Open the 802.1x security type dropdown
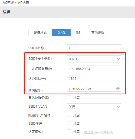135x139 pixels. click(94, 59)
